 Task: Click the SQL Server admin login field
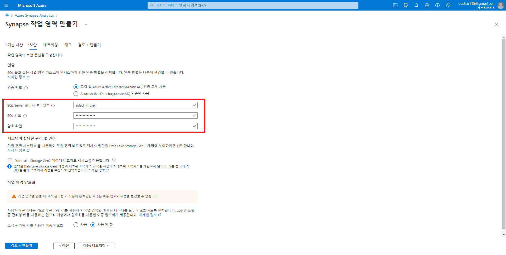point(135,105)
